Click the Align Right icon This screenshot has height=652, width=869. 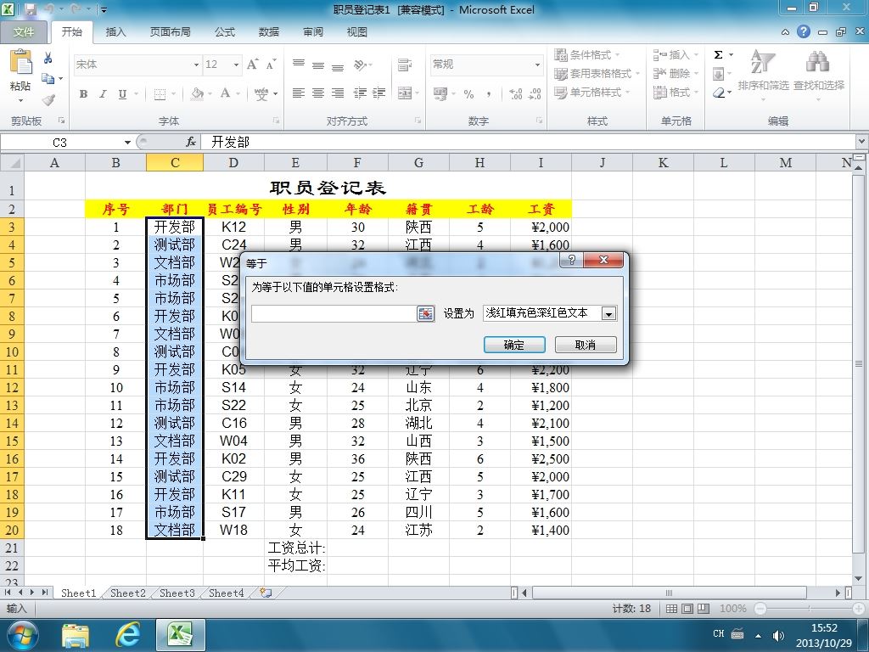338,93
